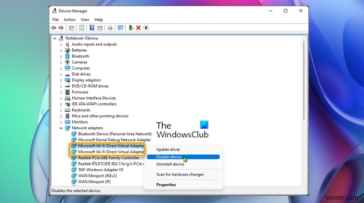This screenshot has height=203, width=364.
Task: Open the Help menu
Action: (x=98, y=20)
